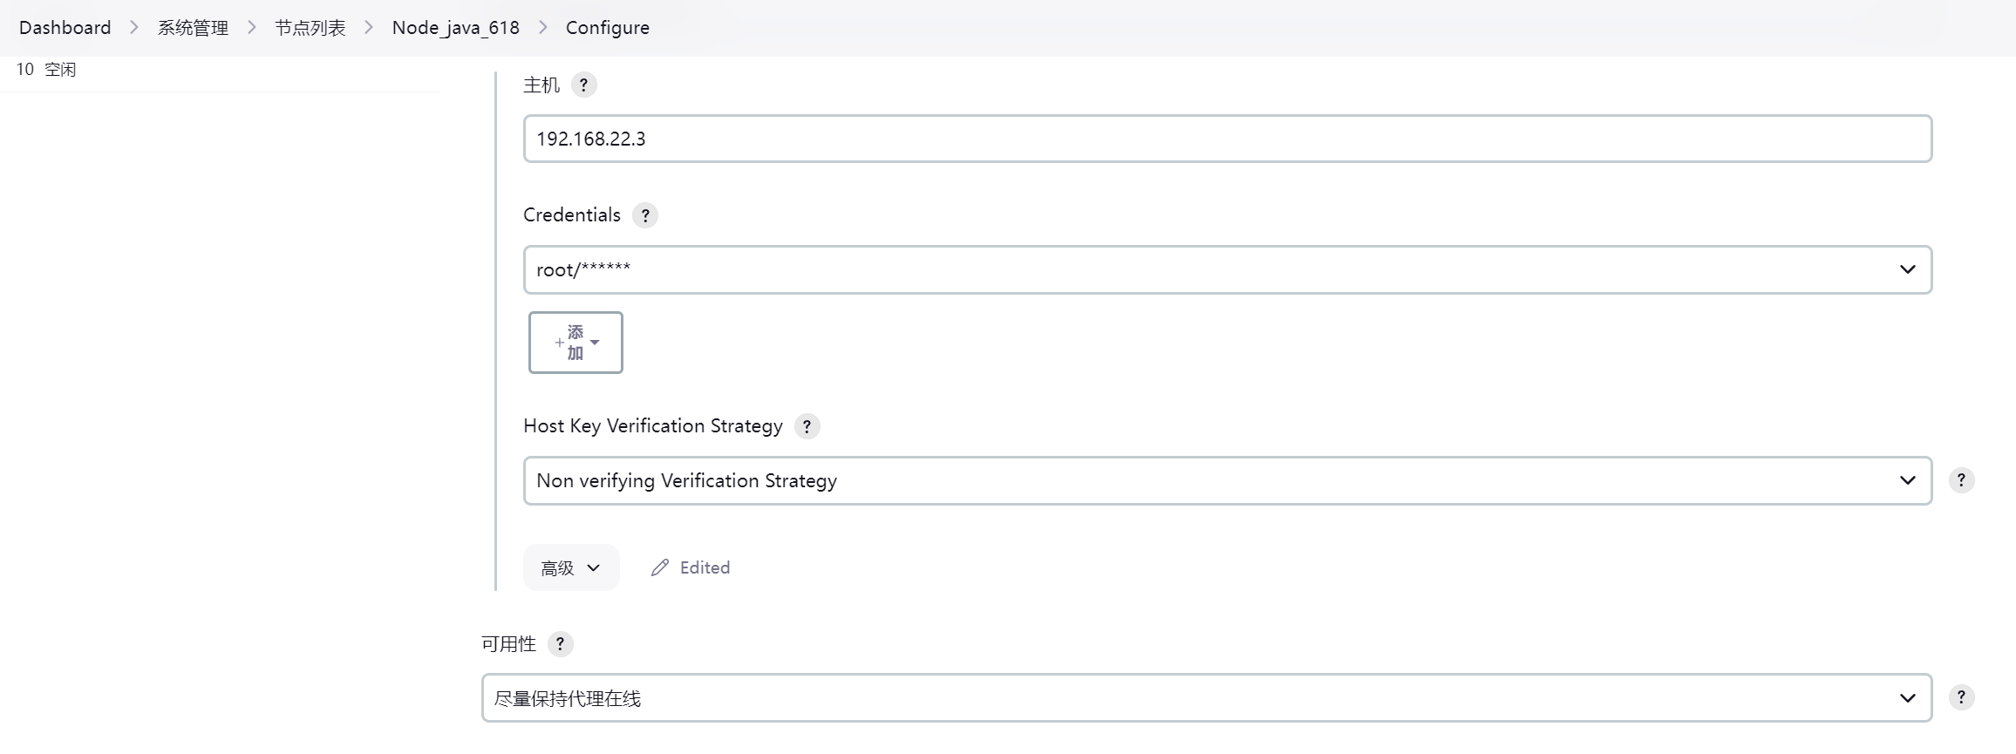Image resolution: width=2016 pixels, height=754 pixels.
Task: Expand the Non verifying Verification Strategy dropdown
Action: 1227,481
